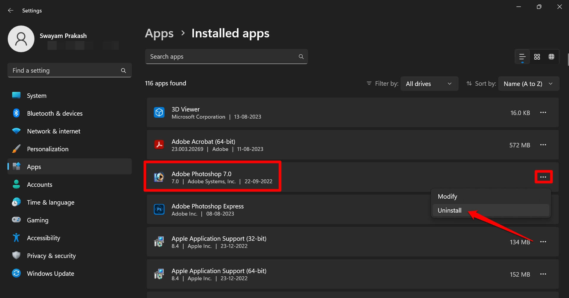Open the Name (A to Z) sort dropdown

[x=529, y=84]
